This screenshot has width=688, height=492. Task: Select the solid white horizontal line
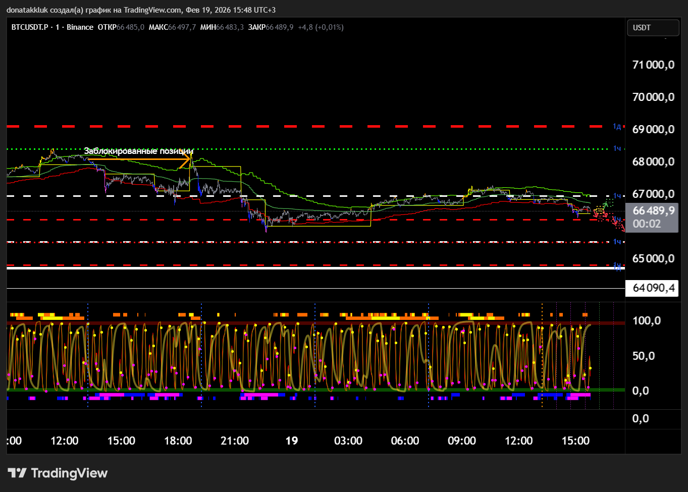303,268
